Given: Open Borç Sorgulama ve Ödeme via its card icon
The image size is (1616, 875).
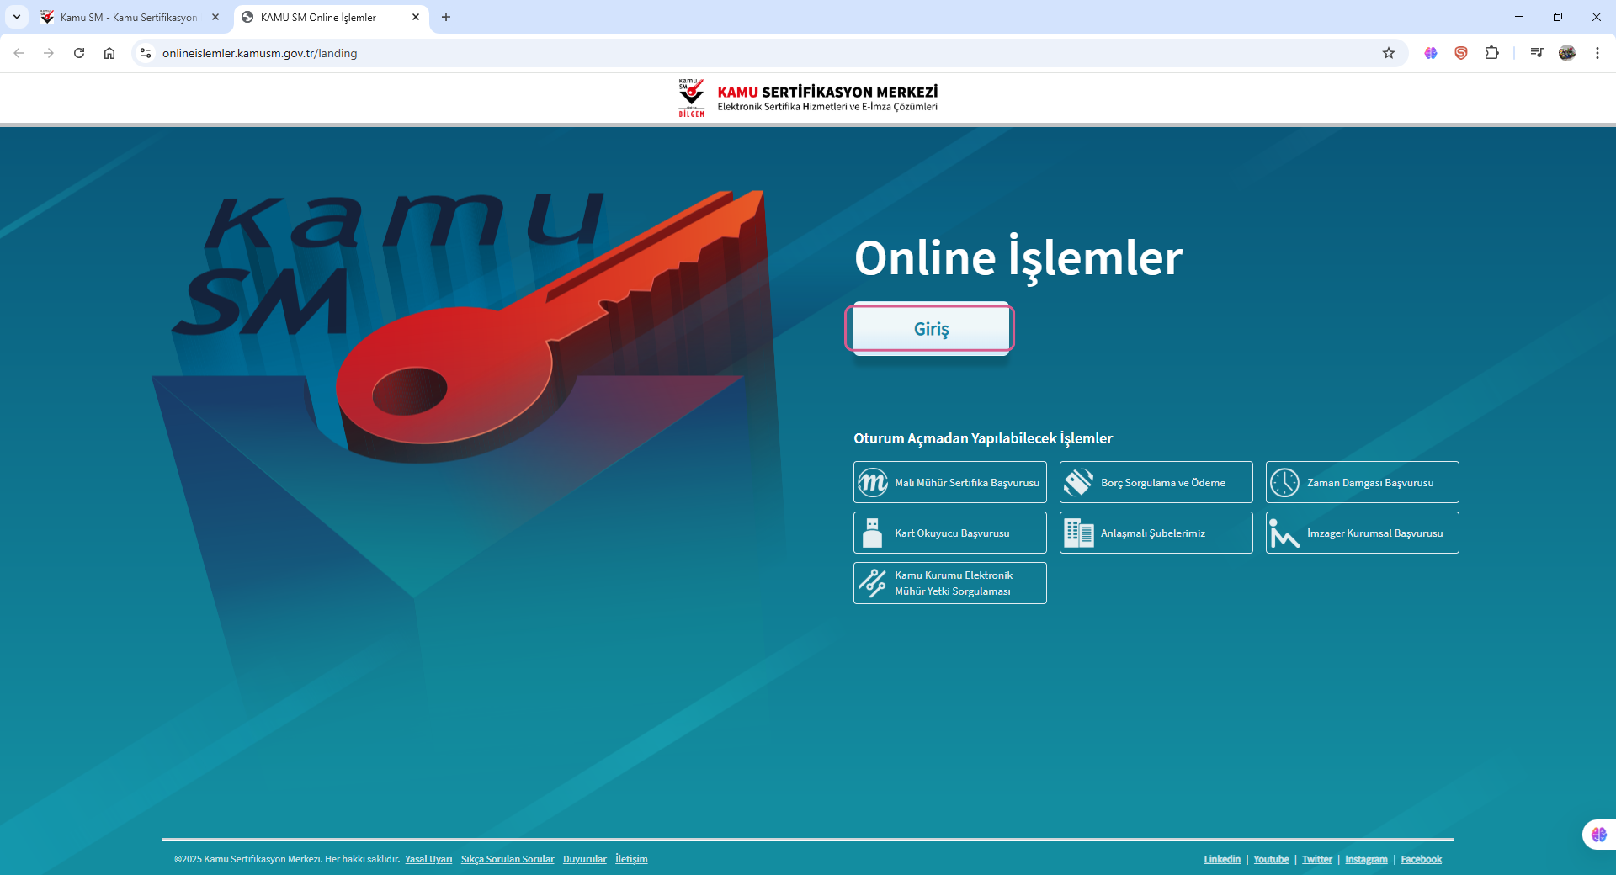Looking at the screenshot, I should click(1079, 482).
